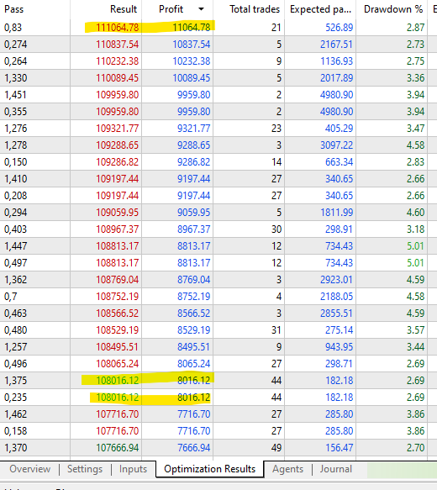Select highlighted pass 0,235 row

tap(218, 398)
